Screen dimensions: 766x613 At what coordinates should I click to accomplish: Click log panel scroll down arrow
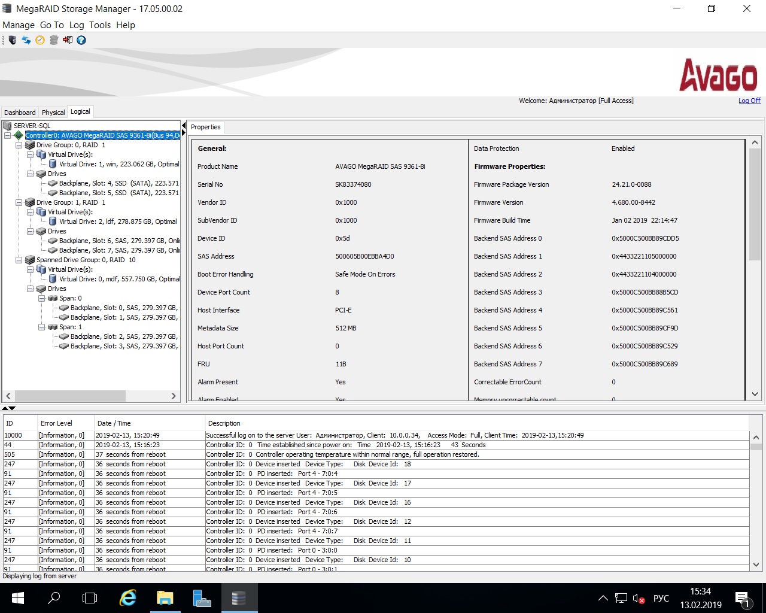pyautogui.click(x=756, y=565)
